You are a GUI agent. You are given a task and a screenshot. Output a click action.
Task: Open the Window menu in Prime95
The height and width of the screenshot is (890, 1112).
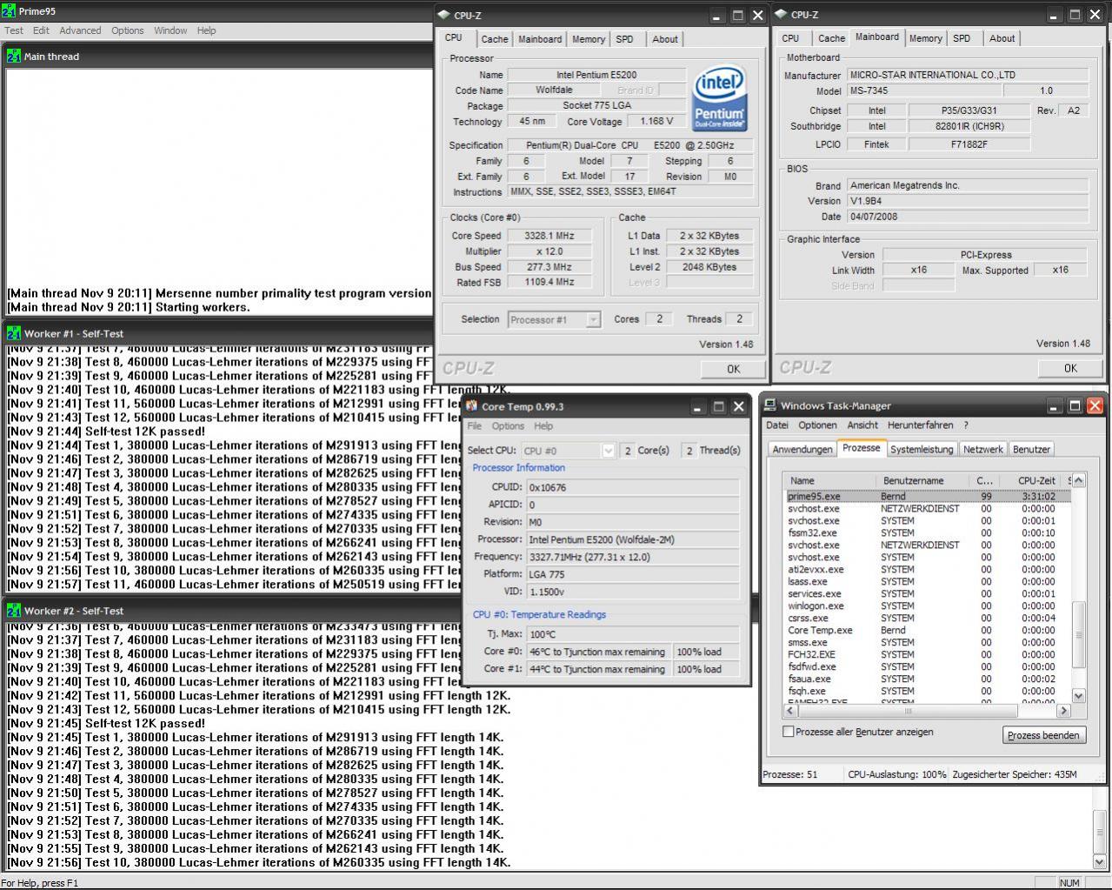coord(170,30)
